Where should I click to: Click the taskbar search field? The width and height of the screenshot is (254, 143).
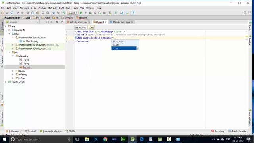[41, 139]
